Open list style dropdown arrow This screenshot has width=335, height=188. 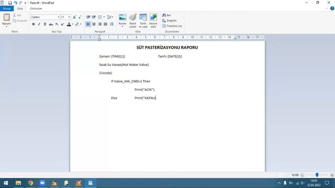104,17
